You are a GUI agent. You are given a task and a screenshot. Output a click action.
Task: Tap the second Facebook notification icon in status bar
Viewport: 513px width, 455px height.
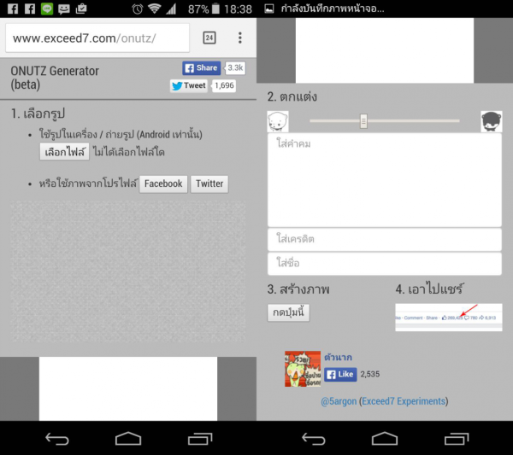[30, 9]
